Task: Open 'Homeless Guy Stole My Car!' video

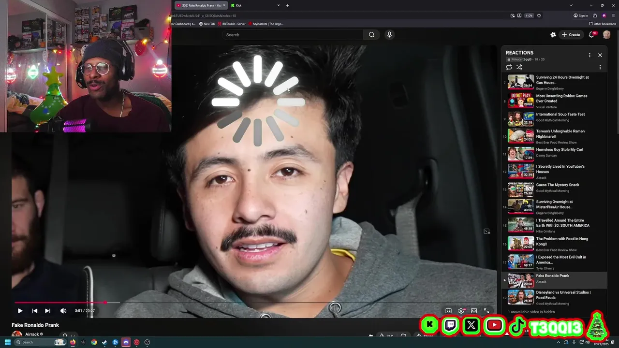Action: pos(555,154)
